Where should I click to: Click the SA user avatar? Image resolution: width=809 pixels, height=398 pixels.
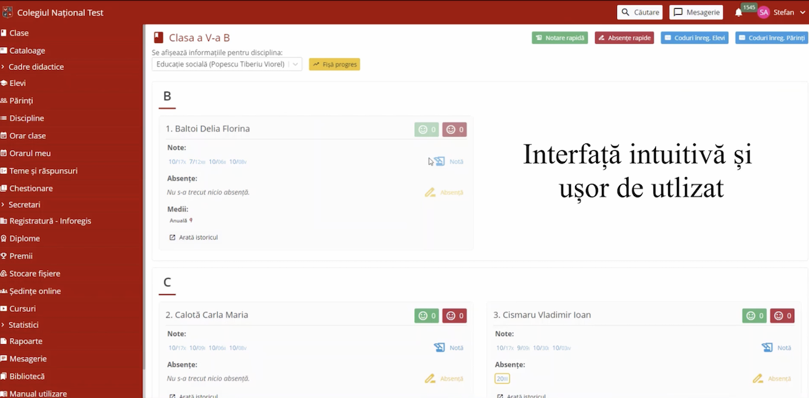763,12
